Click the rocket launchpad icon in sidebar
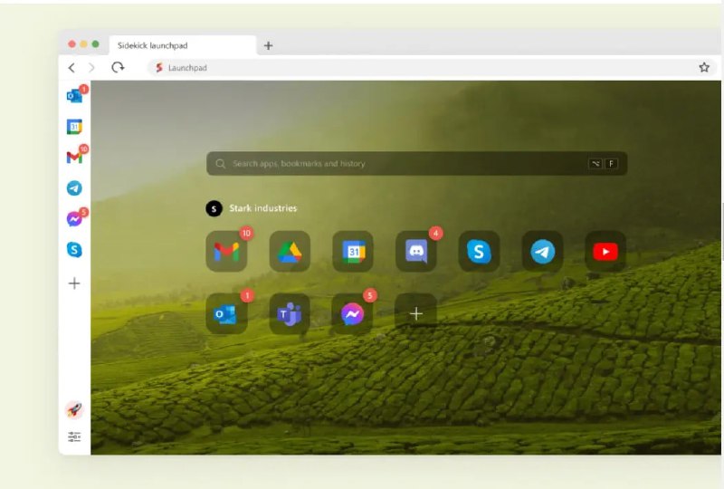The height and width of the screenshot is (489, 724). click(74, 409)
